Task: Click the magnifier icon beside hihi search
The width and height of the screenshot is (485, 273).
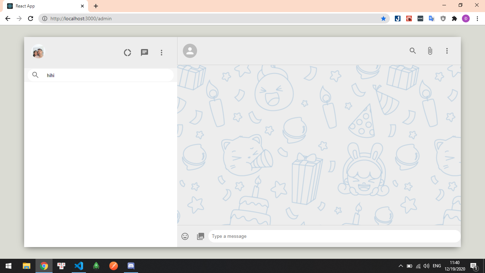Action: [36, 75]
